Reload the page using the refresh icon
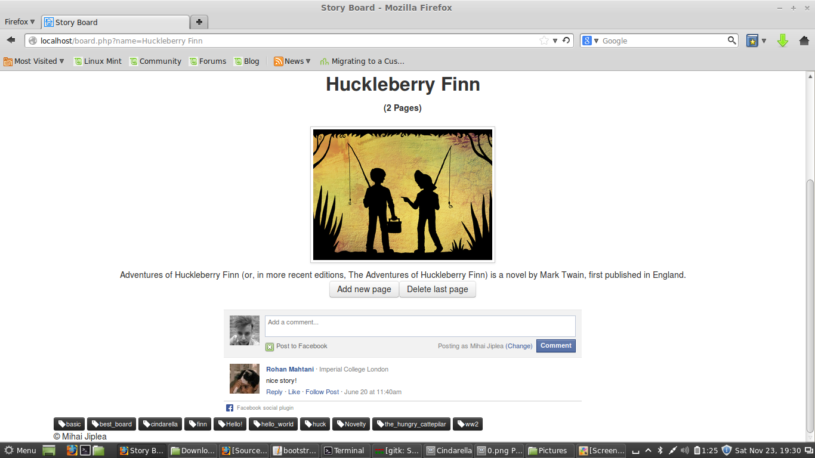Image resolution: width=815 pixels, height=458 pixels. (x=566, y=41)
